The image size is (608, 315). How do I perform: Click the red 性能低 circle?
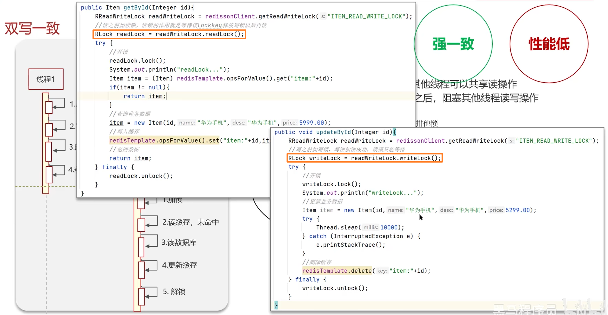549,44
